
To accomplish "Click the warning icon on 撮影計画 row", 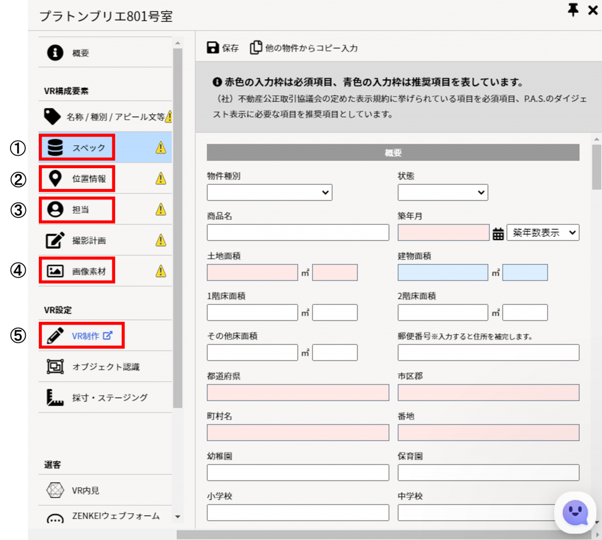I will [161, 240].
